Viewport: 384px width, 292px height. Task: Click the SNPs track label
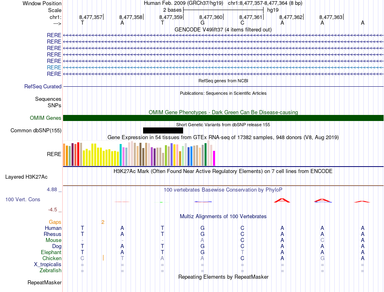(x=55, y=105)
